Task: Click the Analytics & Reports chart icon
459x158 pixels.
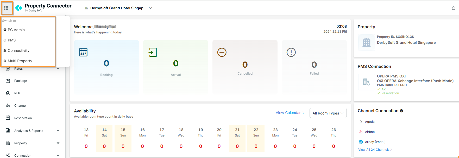Action: (x=8, y=131)
